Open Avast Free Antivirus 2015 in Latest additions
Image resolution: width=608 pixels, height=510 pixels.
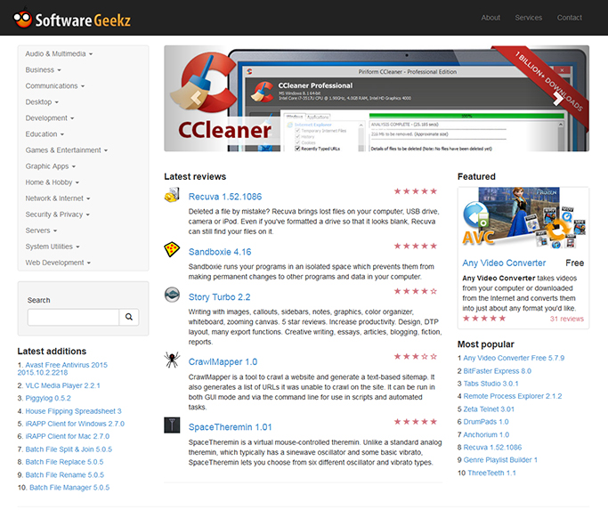(x=62, y=368)
